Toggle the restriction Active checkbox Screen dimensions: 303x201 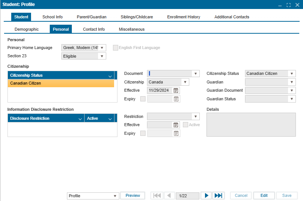coord(186,125)
